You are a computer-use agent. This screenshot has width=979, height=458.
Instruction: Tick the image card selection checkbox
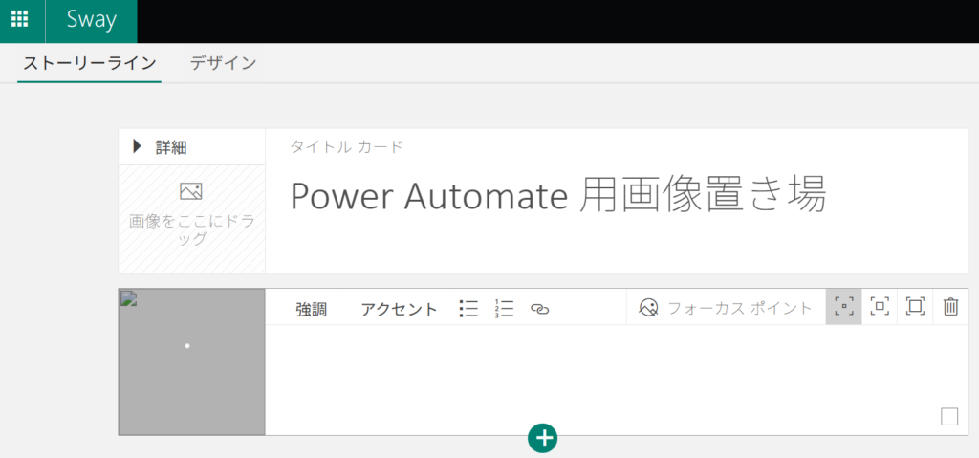coord(949,416)
